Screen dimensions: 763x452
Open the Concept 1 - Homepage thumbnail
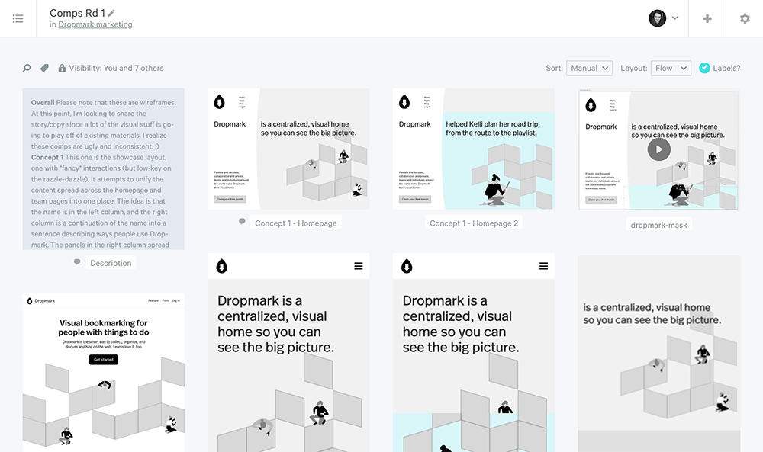pyautogui.click(x=288, y=149)
